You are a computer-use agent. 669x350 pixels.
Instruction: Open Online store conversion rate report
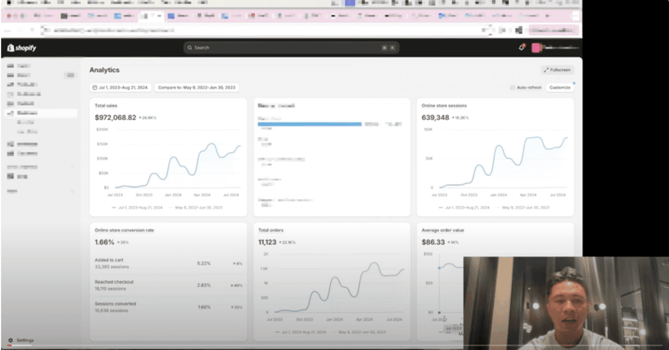click(x=124, y=230)
